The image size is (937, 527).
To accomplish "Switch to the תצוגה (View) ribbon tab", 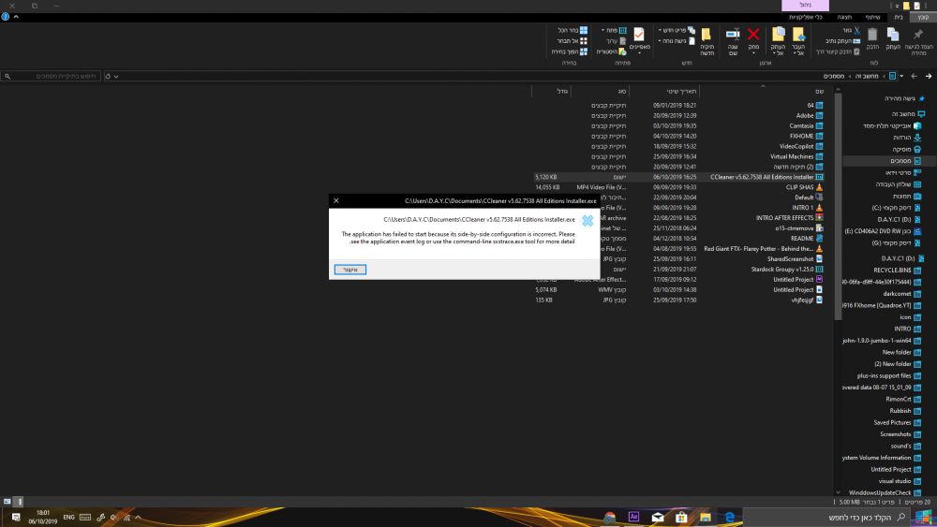I will tap(844, 17).
